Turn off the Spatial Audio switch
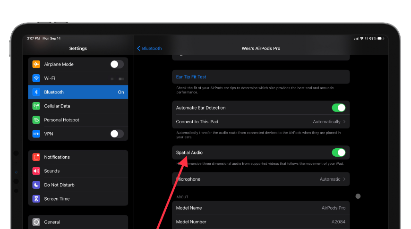This screenshot has width=411, height=229. 338,153
